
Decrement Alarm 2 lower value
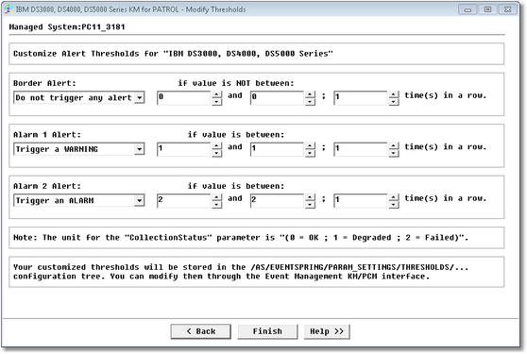click(x=217, y=204)
